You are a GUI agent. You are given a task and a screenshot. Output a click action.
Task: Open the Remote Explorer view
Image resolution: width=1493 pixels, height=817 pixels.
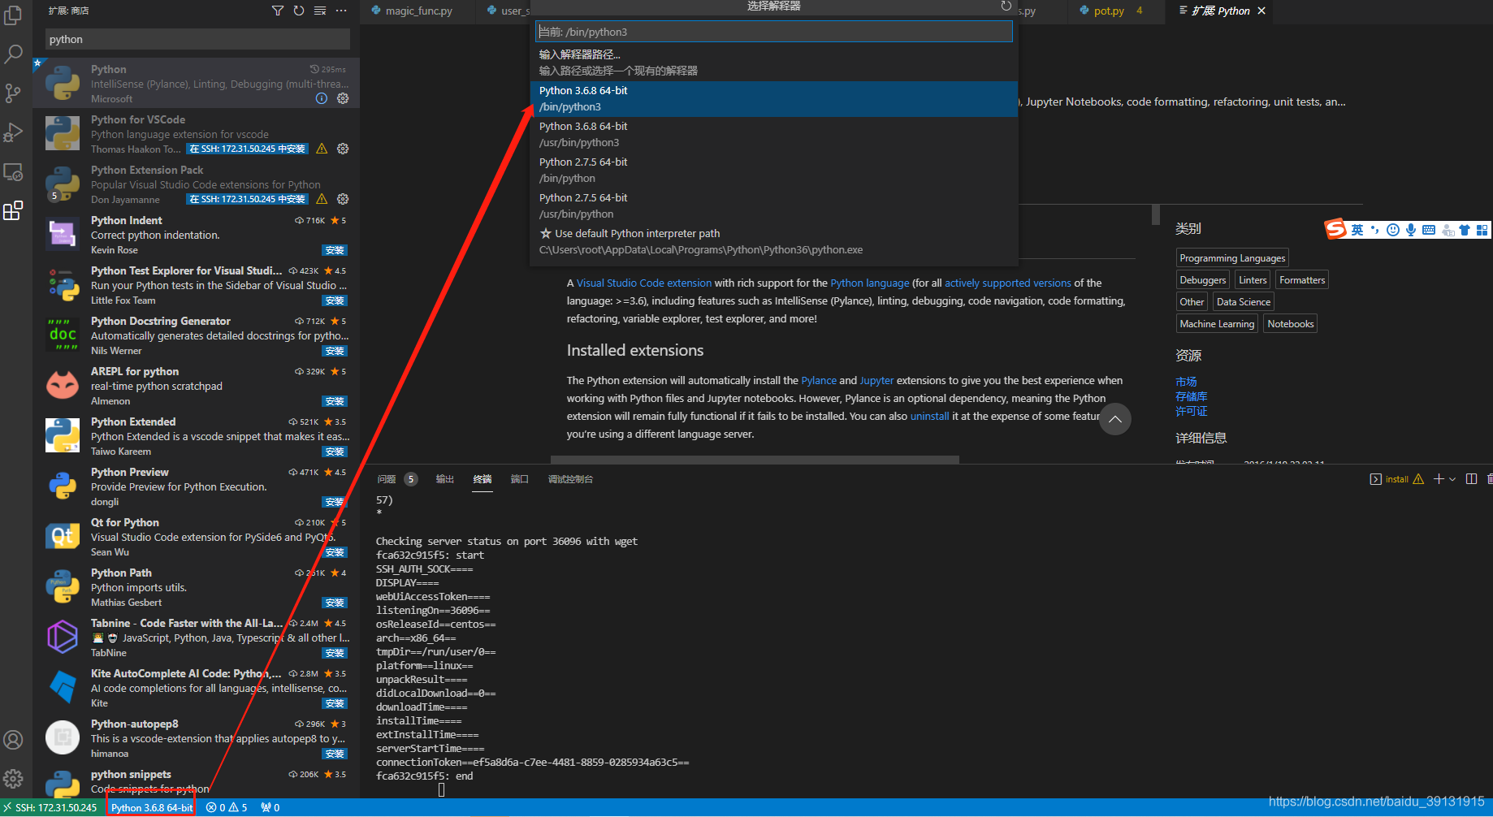(x=13, y=172)
